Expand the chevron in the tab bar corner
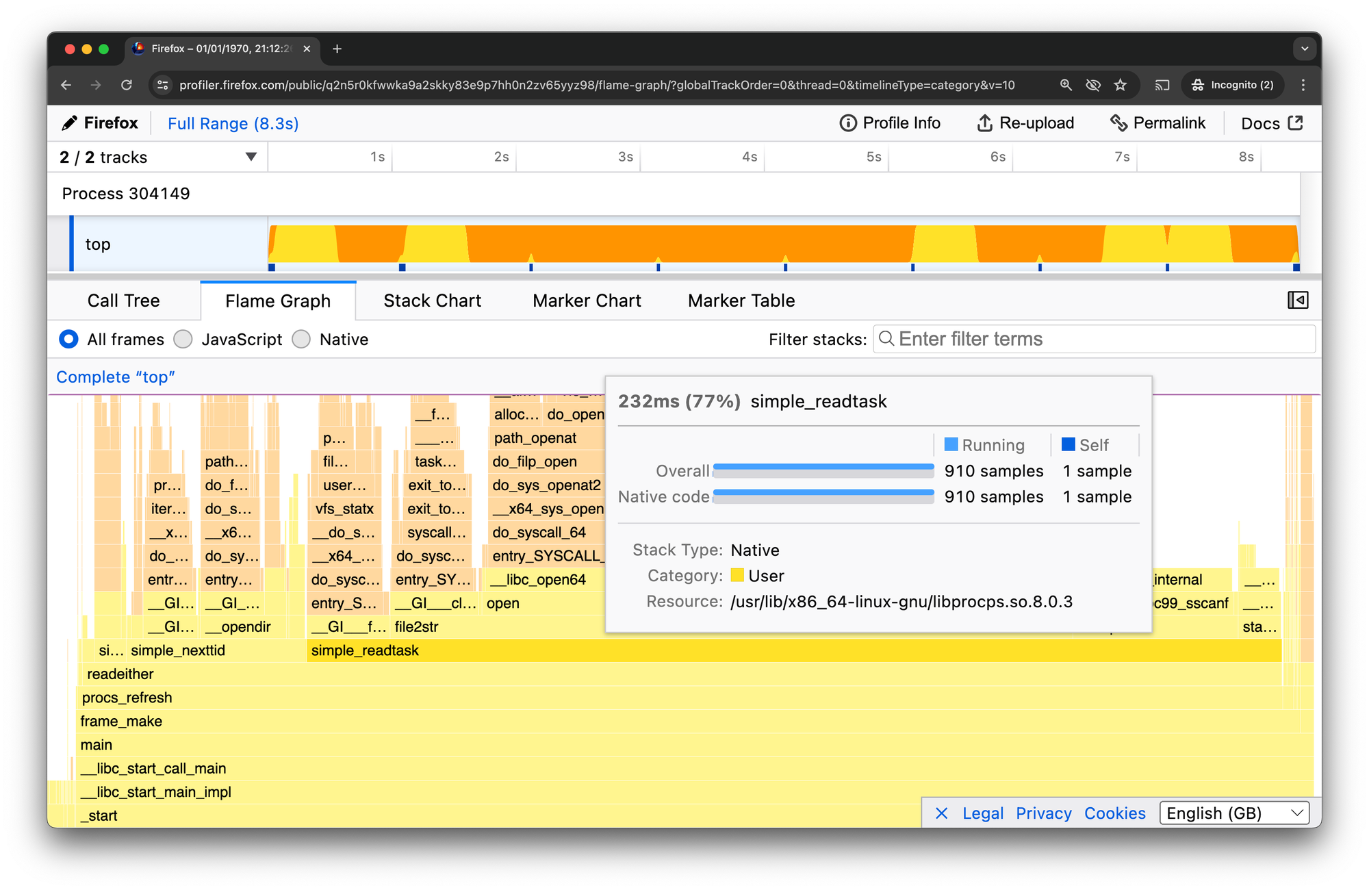This screenshot has width=1369, height=890. coord(1305,48)
